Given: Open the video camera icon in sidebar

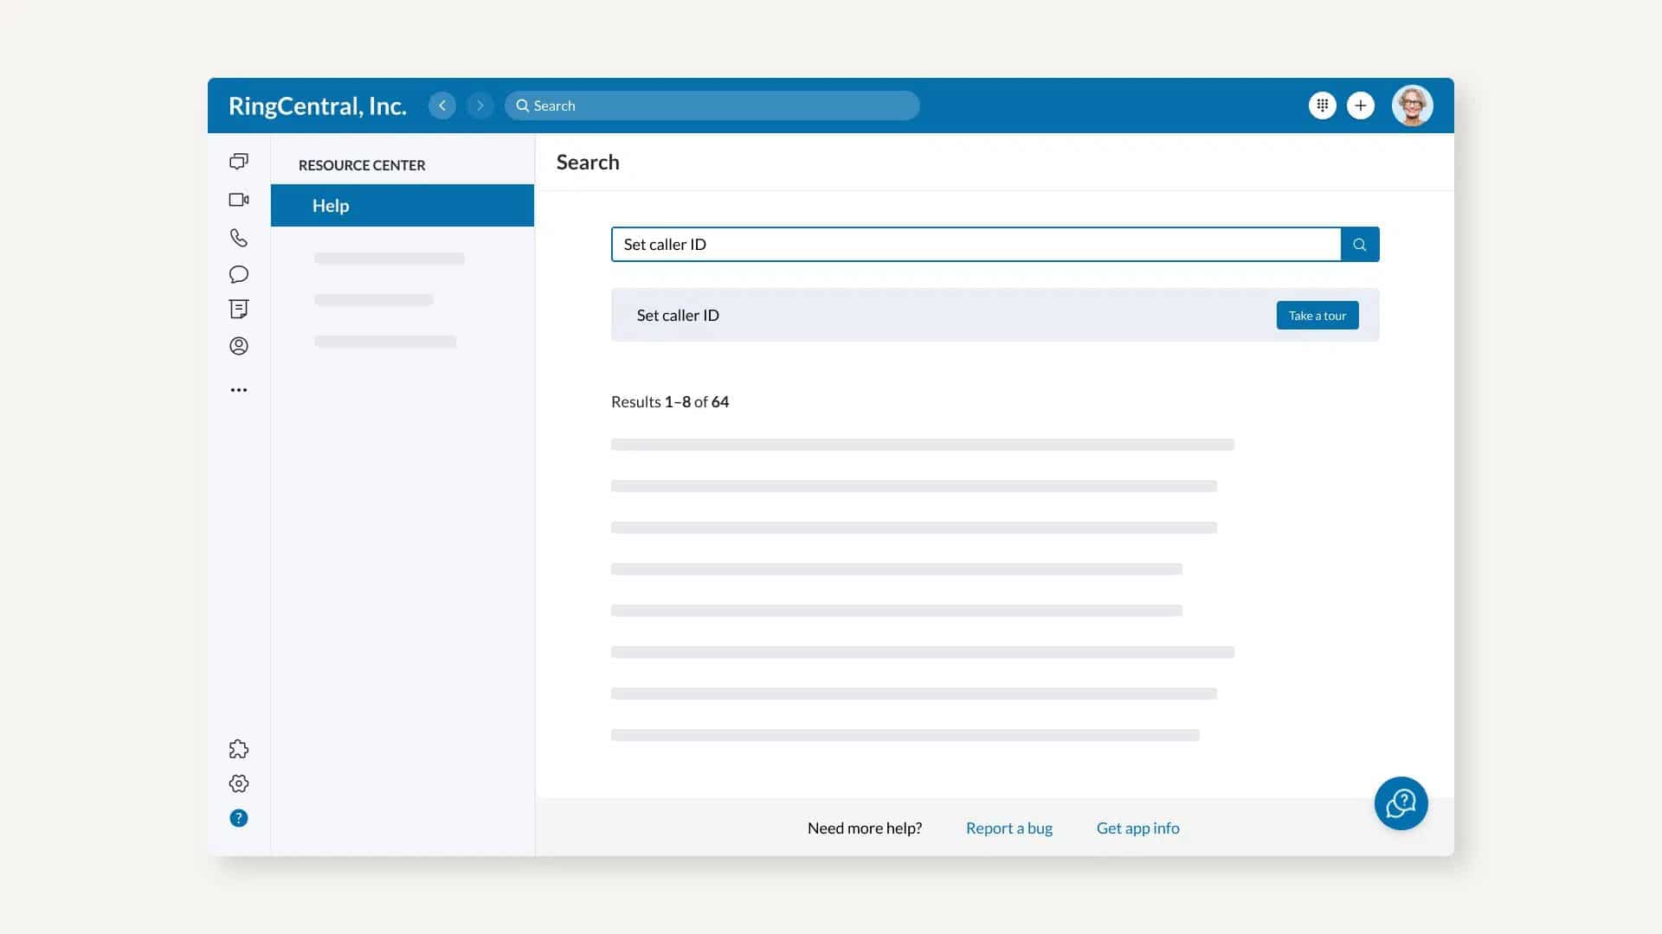Looking at the screenshot, I should point(237,200).
